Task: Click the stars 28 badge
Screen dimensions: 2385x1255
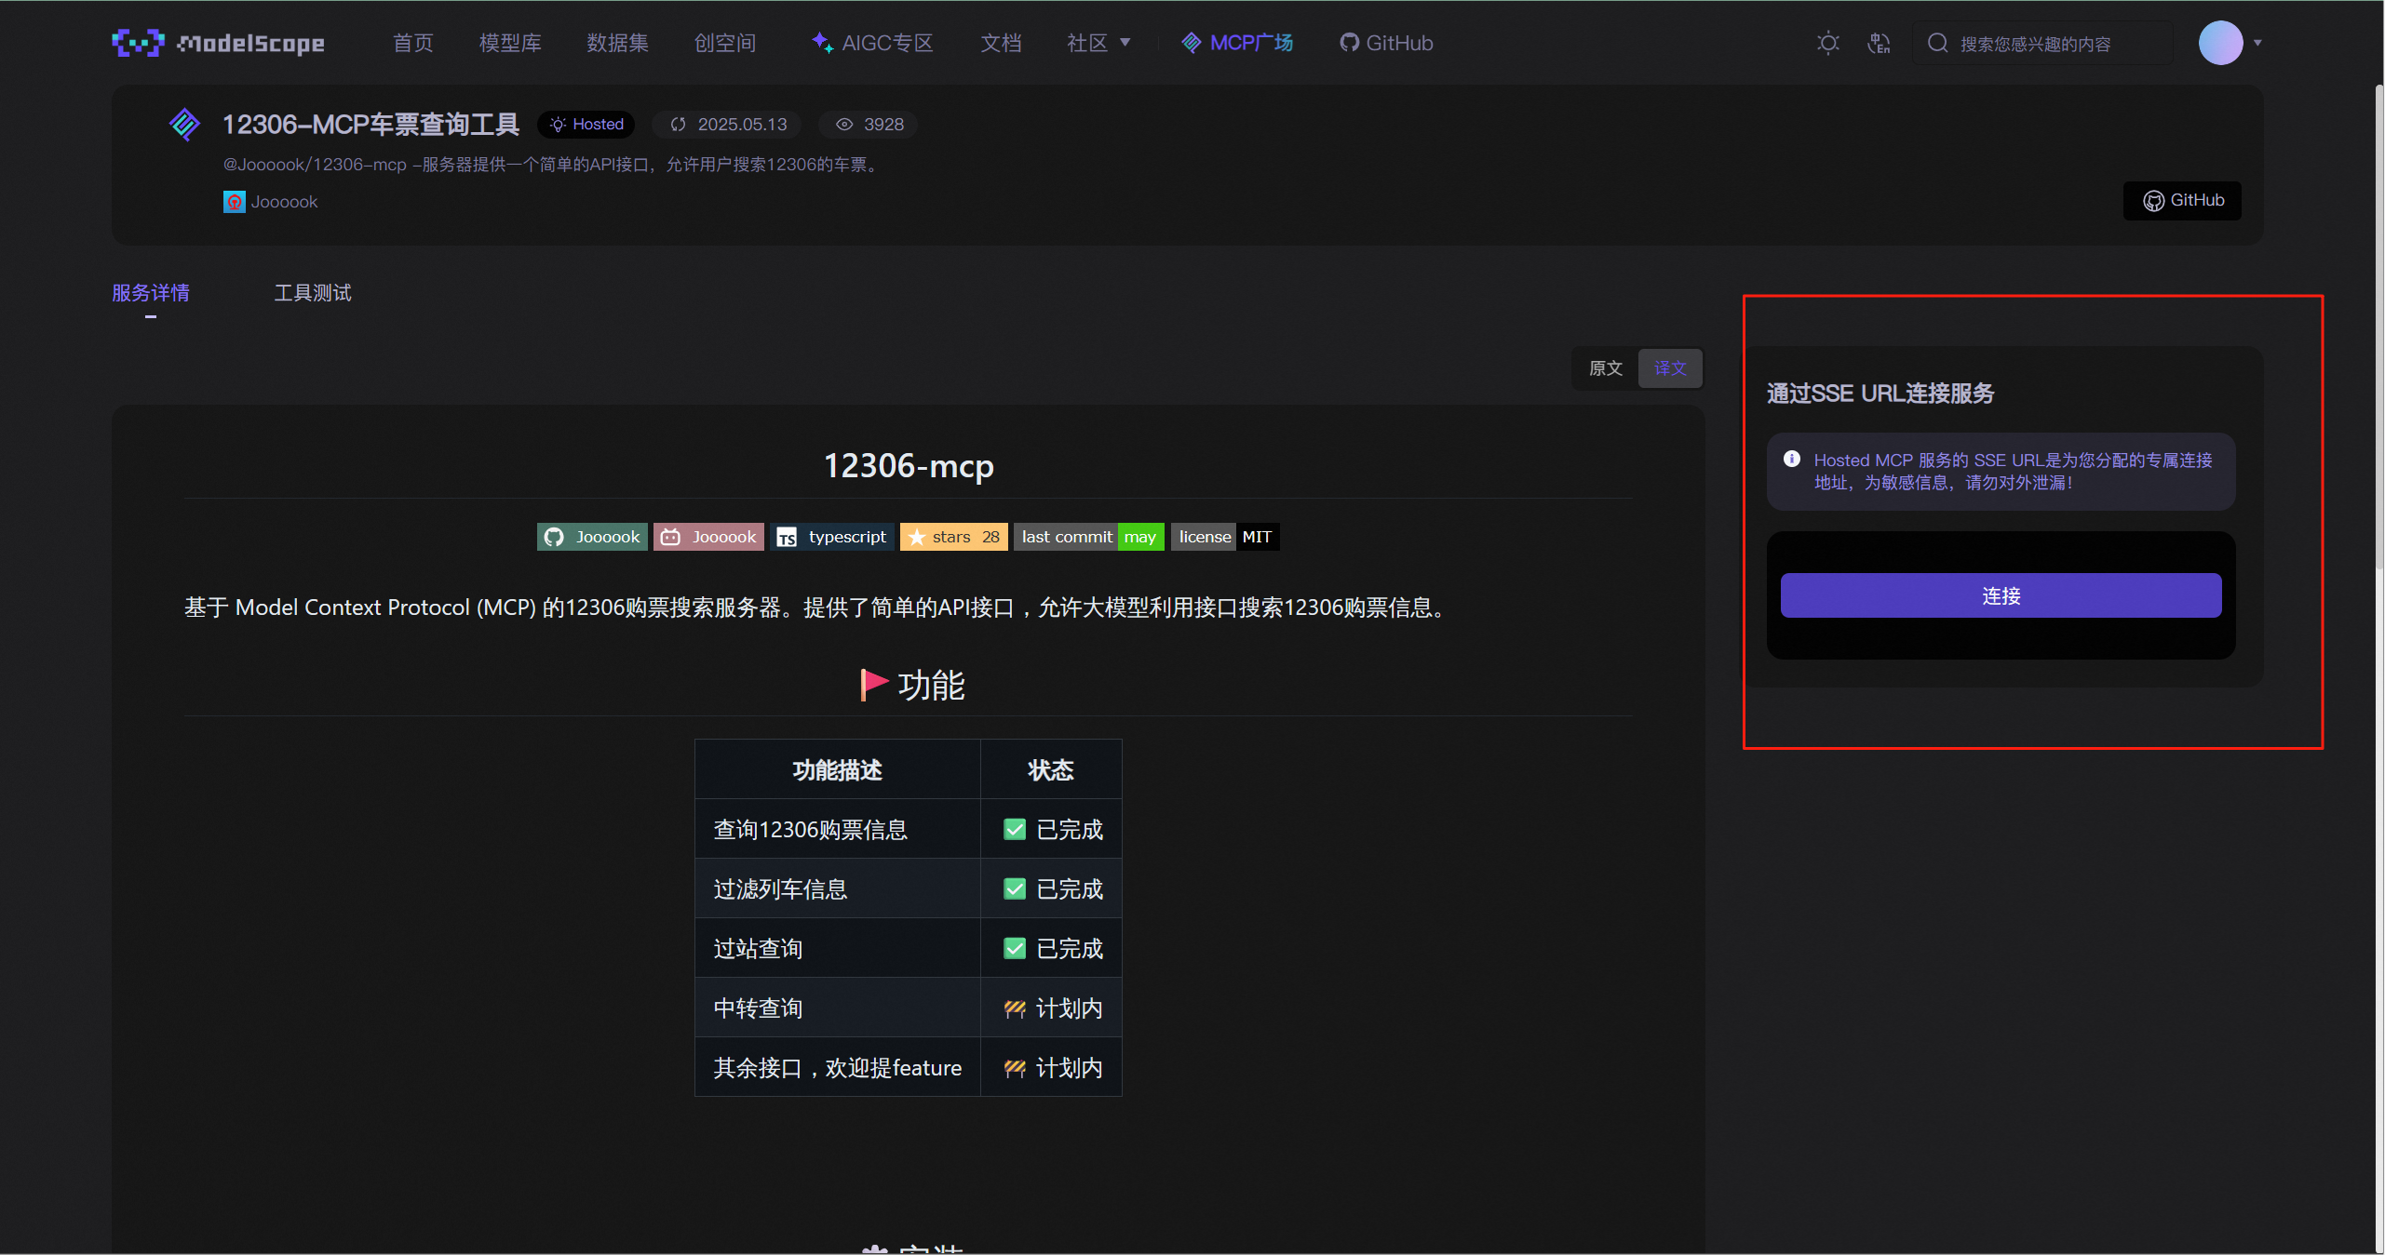Action: click(954, 537)
